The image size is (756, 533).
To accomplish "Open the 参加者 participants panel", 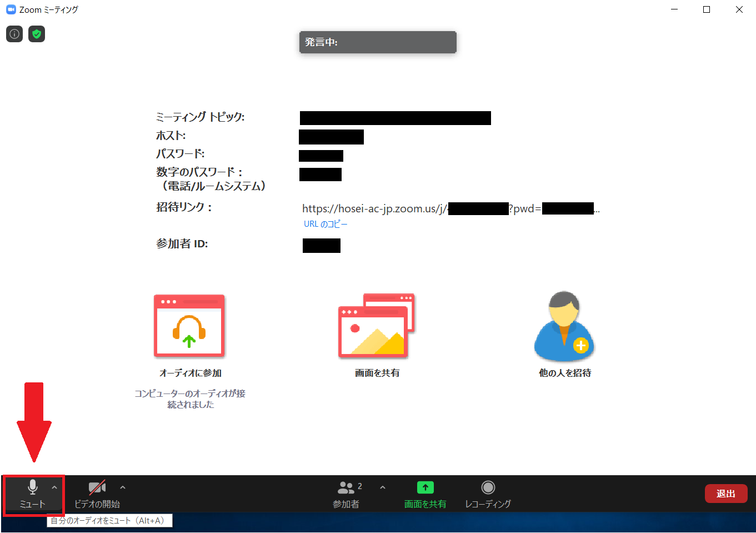I will 346,494.
